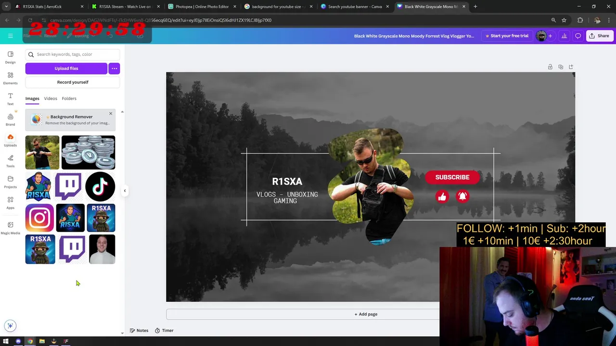Add a new page via page-plus icon
This screenshot has width=616, height=346.
click(x=571, y=67)
